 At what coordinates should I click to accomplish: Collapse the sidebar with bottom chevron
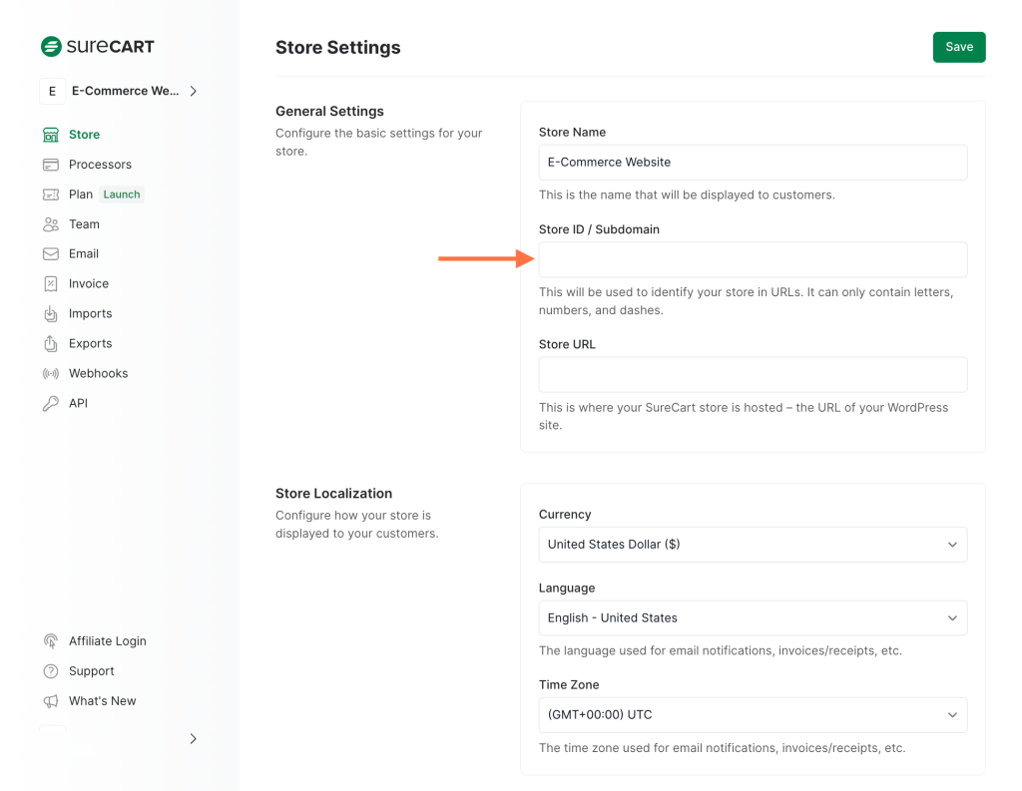point(193,738)
